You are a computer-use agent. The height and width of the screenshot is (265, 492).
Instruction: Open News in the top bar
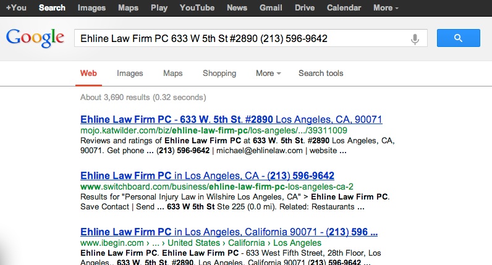(x=237, y=8)
